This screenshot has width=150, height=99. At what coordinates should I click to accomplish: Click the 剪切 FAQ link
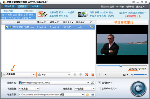pos(4,15)
